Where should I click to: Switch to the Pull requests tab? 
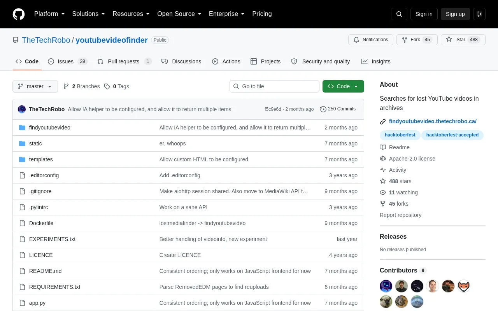124,61
